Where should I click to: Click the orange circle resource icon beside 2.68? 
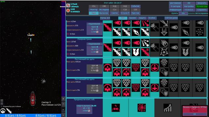tap(68, 10)
